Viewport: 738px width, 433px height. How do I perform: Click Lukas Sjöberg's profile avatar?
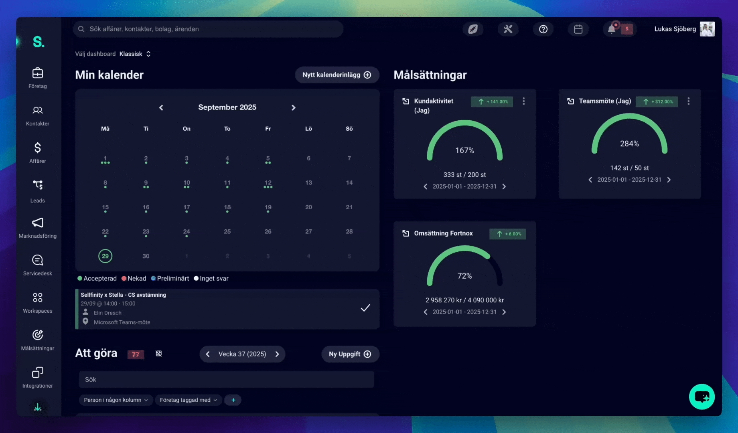[x=707, y=29]
